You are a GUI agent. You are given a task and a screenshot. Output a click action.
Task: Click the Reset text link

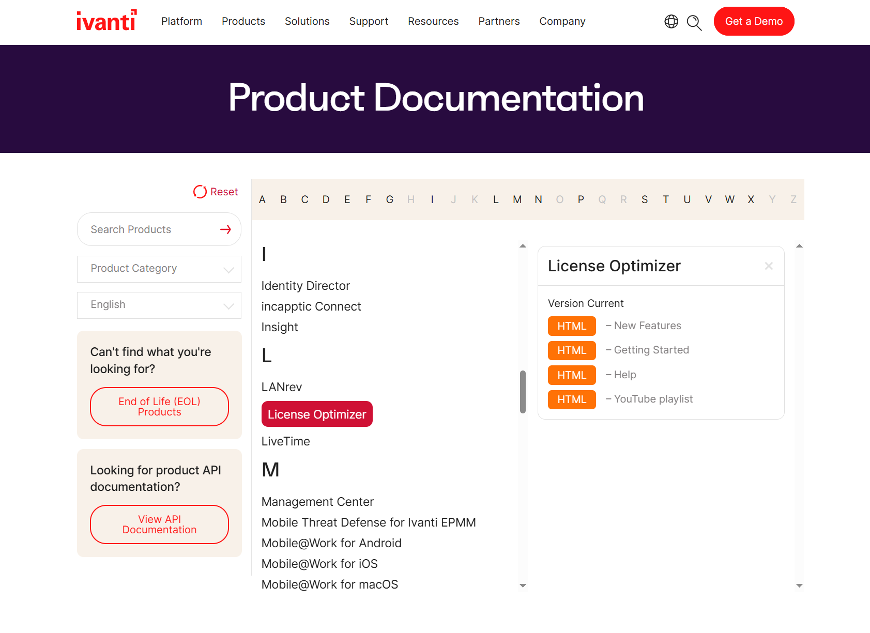pyautogui.click(x=224, y=192)
